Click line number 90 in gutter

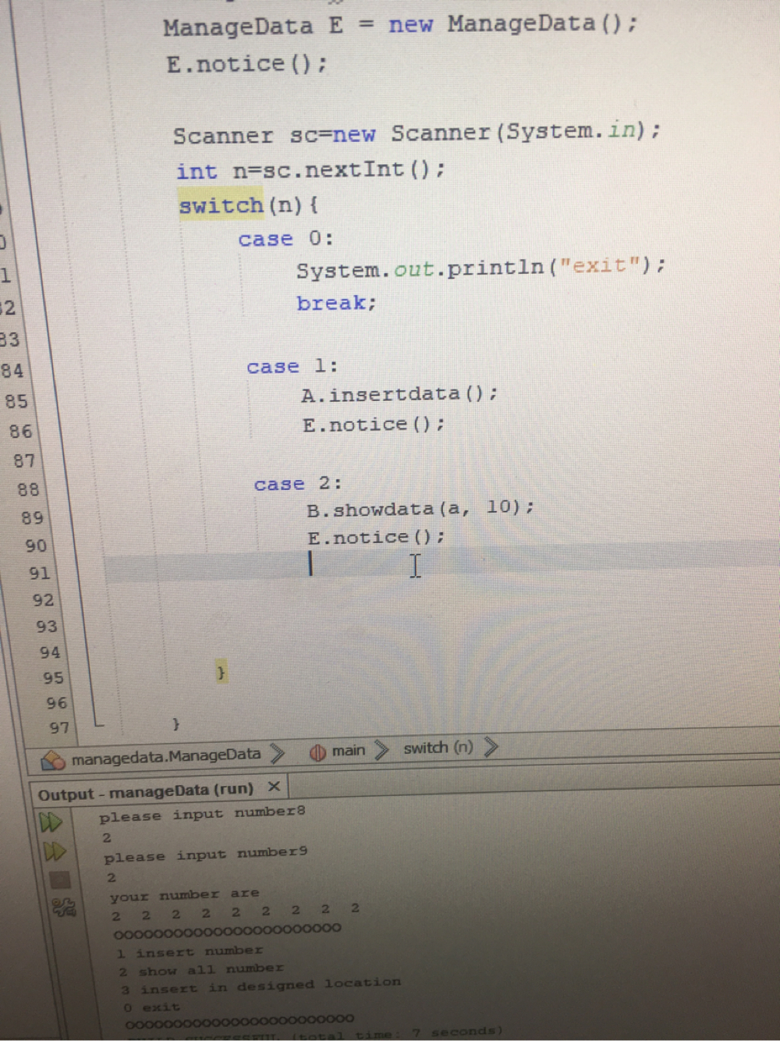(36, 546)
